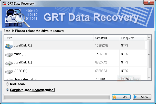
Task: Click NTFS in the Music (D:) row
Action: (124, 54)
